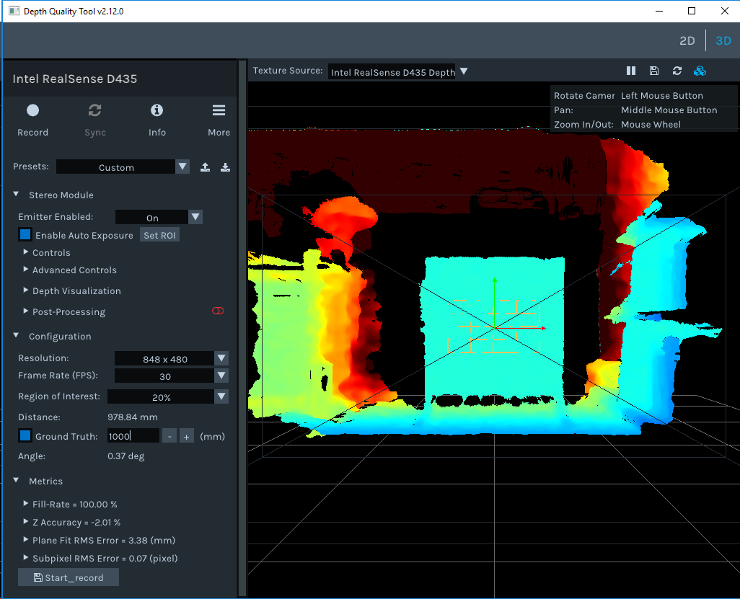Click the Depth Quality Tool window icon
This screenshot has width=740, height=599.
point(14,11)
